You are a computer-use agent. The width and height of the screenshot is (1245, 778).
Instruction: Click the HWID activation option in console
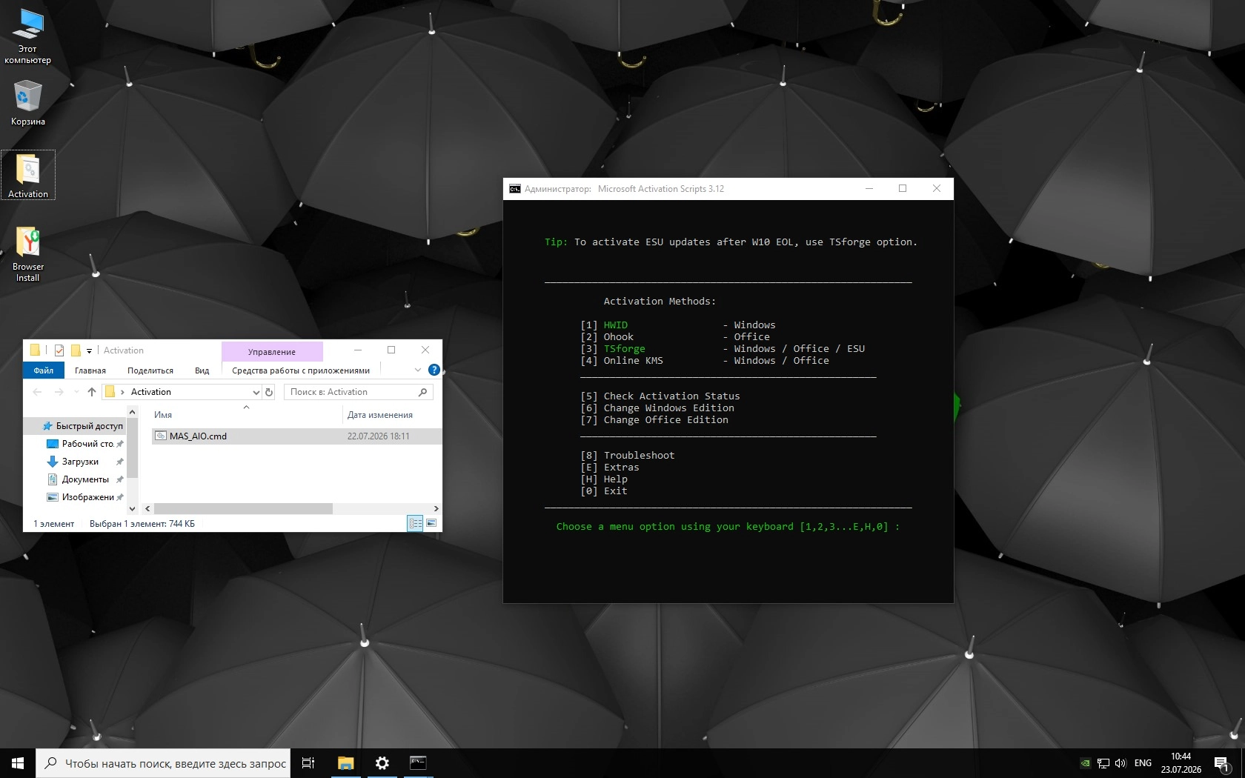(x=616, y=325)
